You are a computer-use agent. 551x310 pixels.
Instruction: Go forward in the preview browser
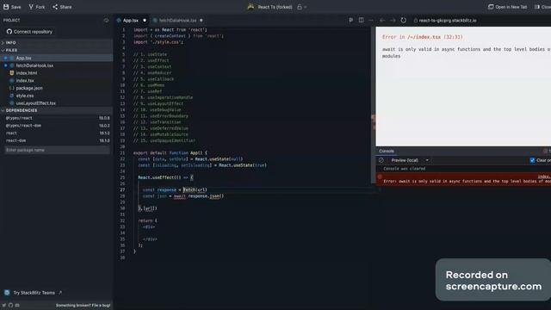click(x=393, y=21)
